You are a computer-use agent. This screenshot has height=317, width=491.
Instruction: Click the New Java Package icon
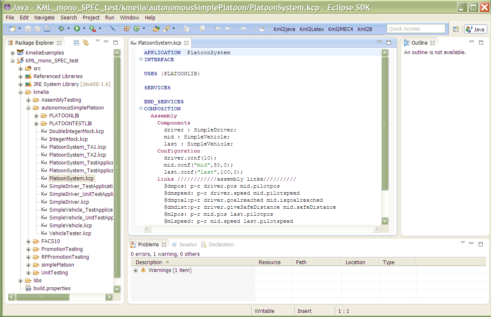tap(127, 29)
